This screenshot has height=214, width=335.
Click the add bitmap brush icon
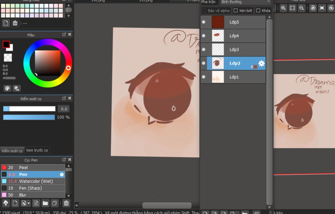pos(24,203)
